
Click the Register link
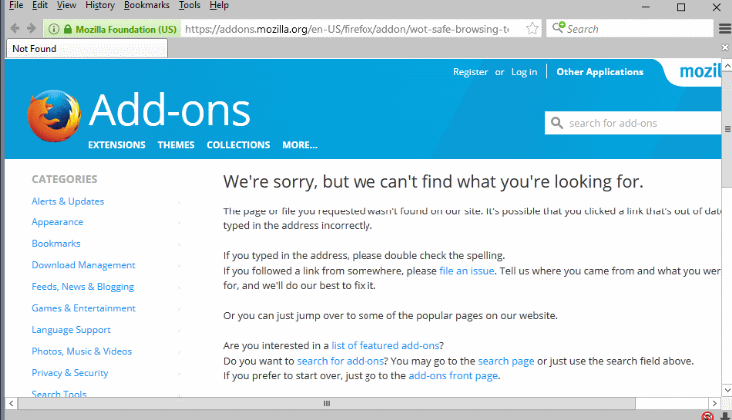[470, 72]
